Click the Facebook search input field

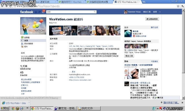tap(70, 12)
